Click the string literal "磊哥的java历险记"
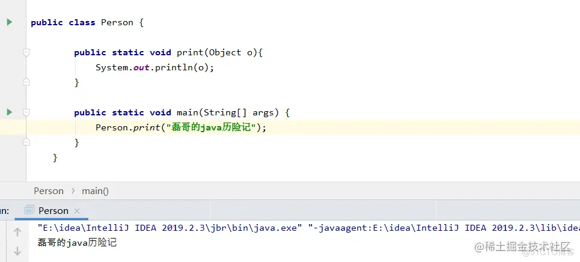Image resolution: width=580 pixels, height=262 pixels. 211,127
